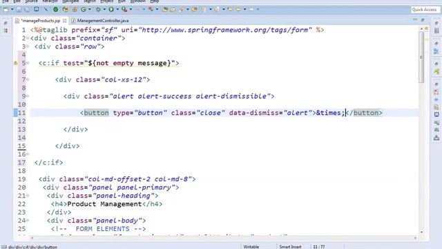Open the bottom download-tray icon in right trim
The height and width of the screenshot is (249, 442).
436,138
